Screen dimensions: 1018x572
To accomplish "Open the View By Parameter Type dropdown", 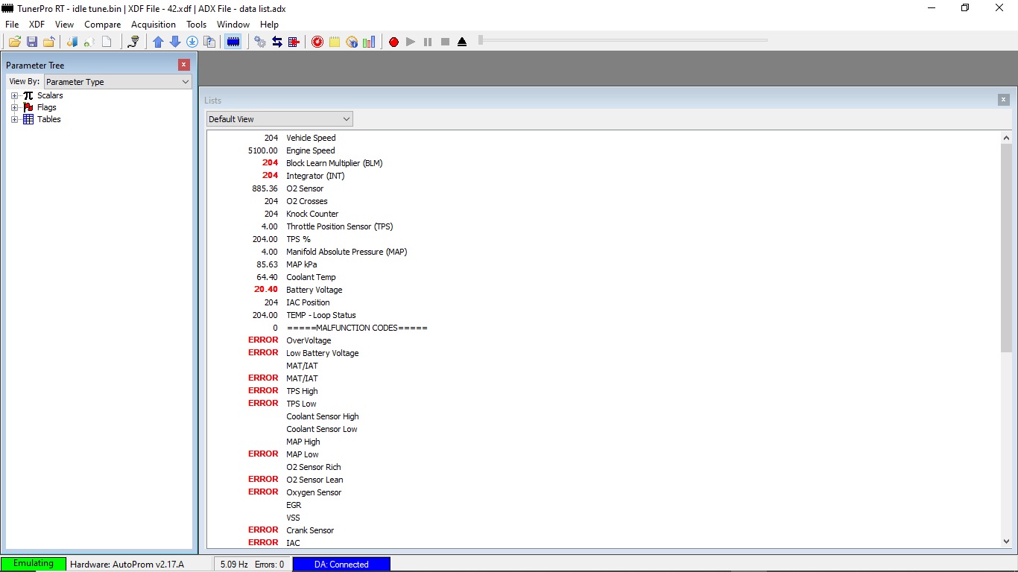I will click(118, 82).
